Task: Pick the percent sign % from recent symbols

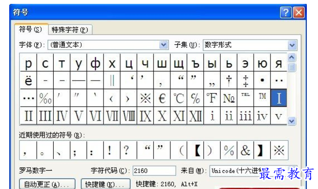Action: (x=229, y=150)
